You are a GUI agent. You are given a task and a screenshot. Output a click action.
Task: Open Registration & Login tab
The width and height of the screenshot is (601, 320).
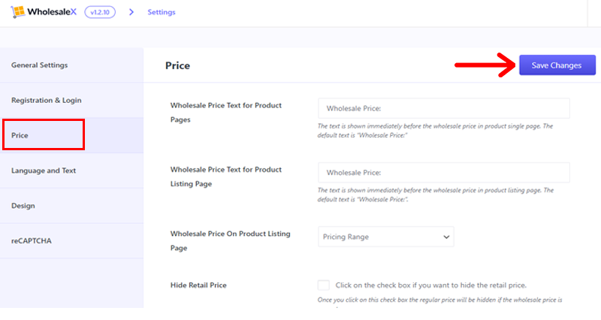click(x=71, y=101)
